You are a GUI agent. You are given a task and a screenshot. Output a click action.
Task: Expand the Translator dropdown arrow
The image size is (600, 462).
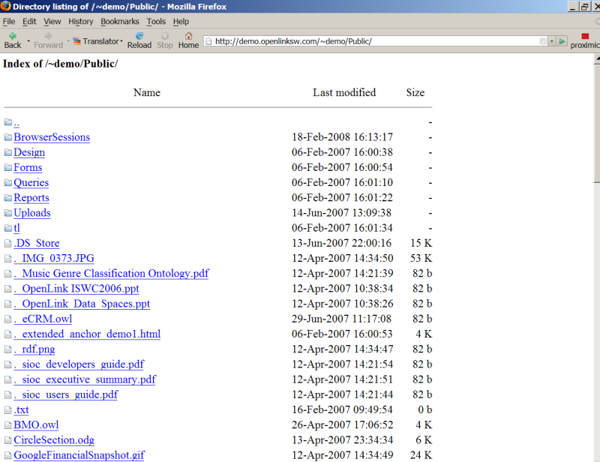pos(121,41)
